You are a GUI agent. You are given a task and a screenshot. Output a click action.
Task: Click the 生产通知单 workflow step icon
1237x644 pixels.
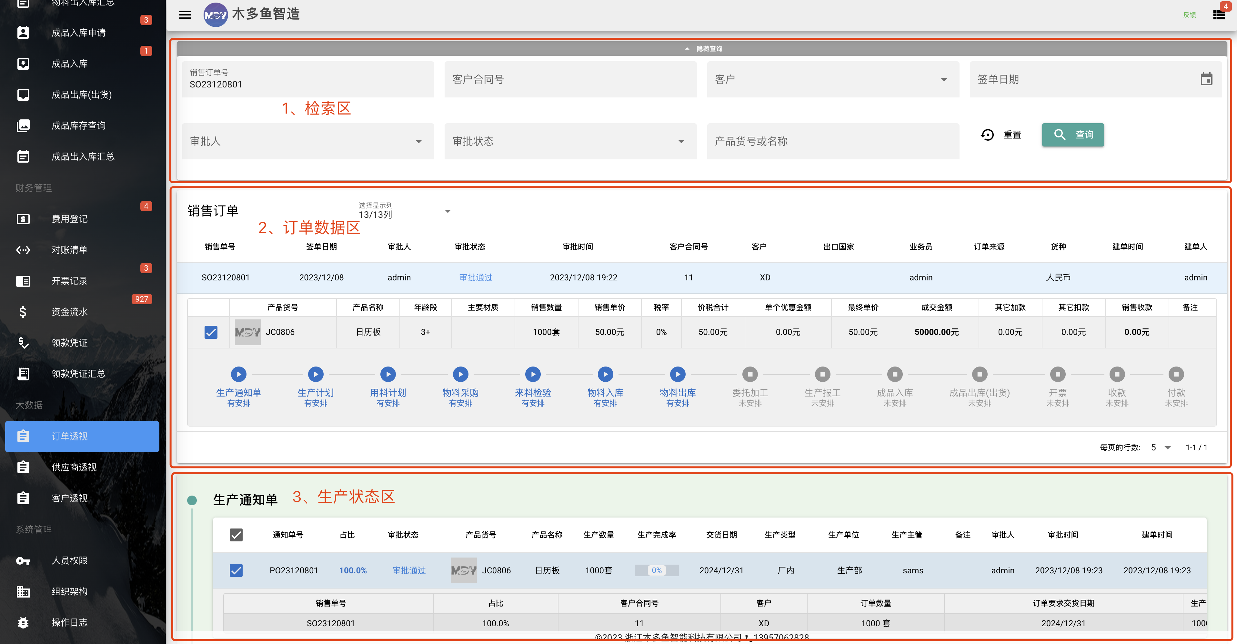239,374
